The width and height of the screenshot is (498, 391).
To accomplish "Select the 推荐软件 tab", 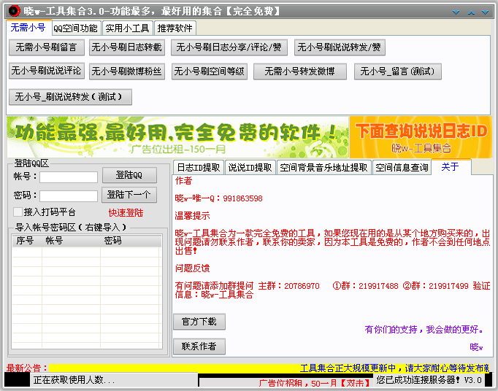I will (175, 28).
